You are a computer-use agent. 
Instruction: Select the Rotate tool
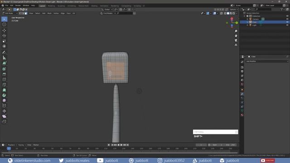click(x=4, y=36)
